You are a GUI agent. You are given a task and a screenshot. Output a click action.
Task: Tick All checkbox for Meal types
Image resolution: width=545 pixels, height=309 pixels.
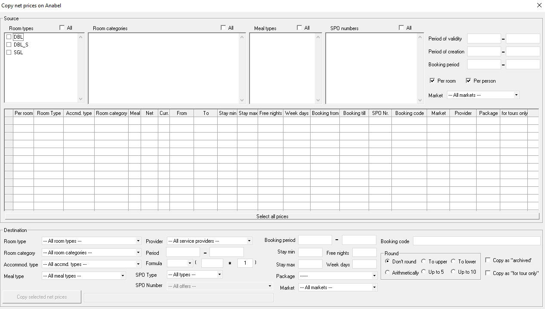tap(299, 28)
